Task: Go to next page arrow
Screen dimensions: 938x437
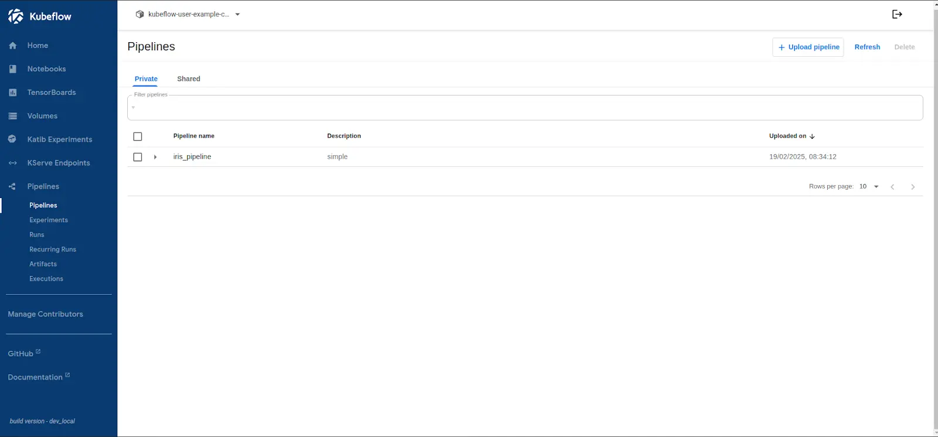Action: coord(913,187)
